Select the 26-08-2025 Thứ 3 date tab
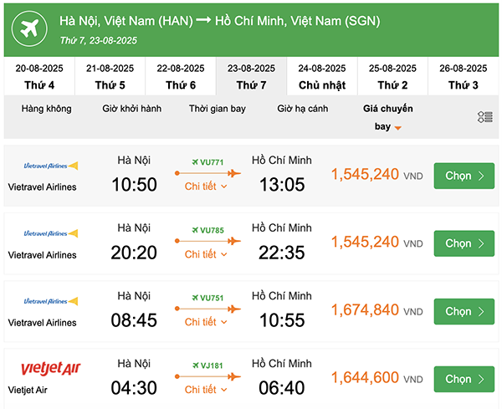 (463, 76)
